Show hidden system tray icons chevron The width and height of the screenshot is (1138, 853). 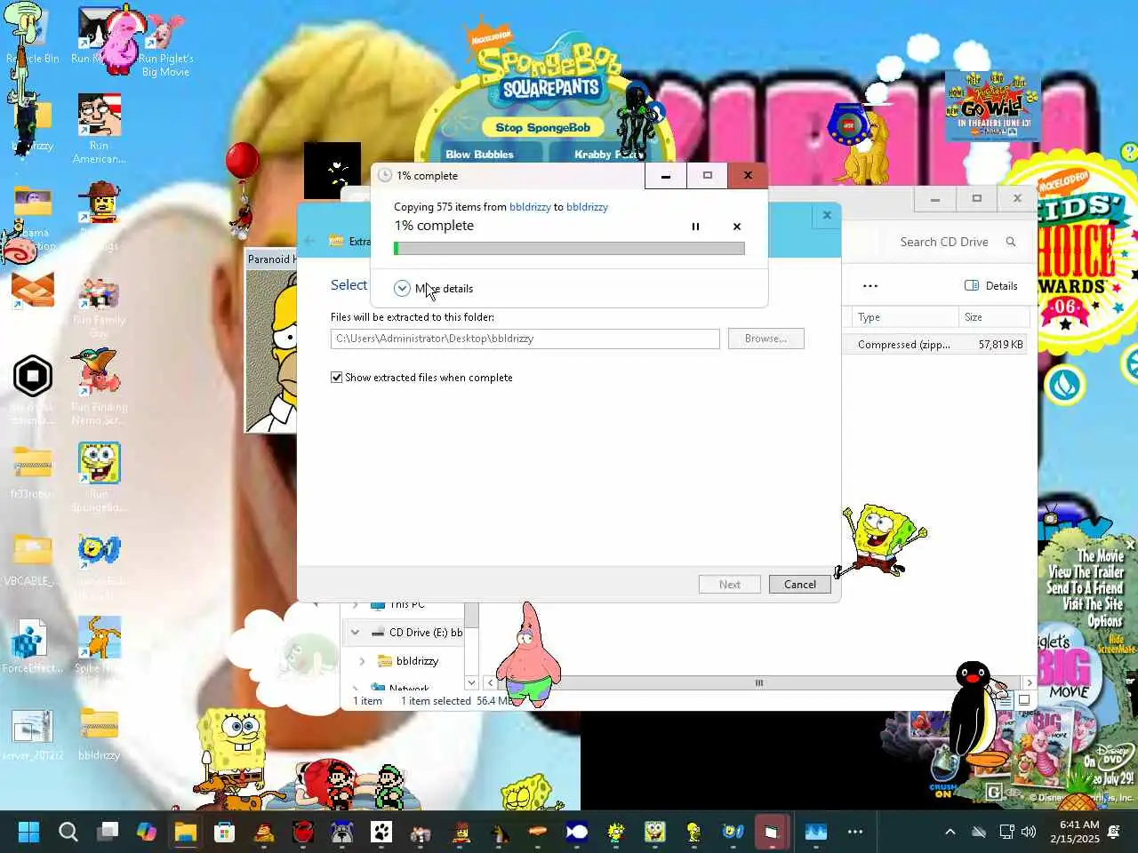pos(950,832)
